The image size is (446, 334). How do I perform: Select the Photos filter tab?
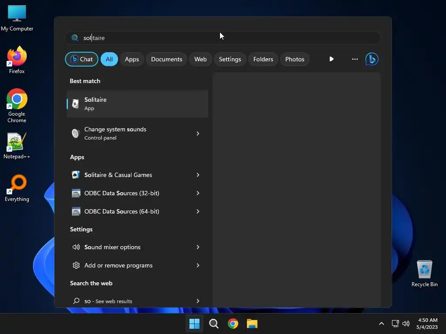295,59
